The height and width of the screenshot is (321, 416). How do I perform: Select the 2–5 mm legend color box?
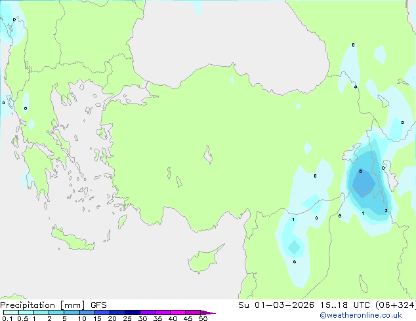[56, 312]
